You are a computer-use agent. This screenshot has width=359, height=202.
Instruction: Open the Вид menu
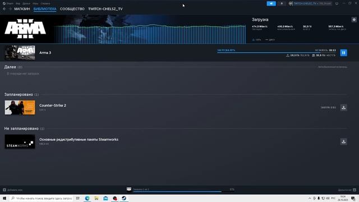18,3
